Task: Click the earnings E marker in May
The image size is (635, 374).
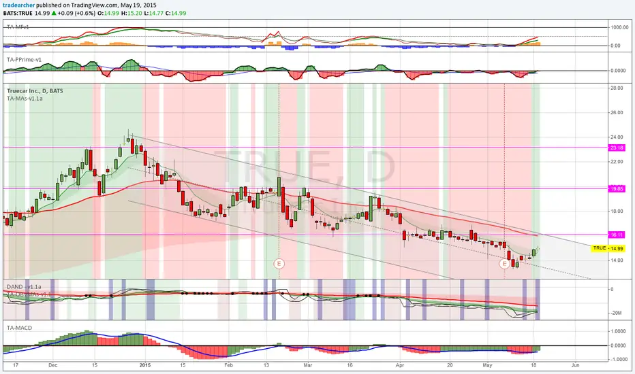Action: point(504,264)
